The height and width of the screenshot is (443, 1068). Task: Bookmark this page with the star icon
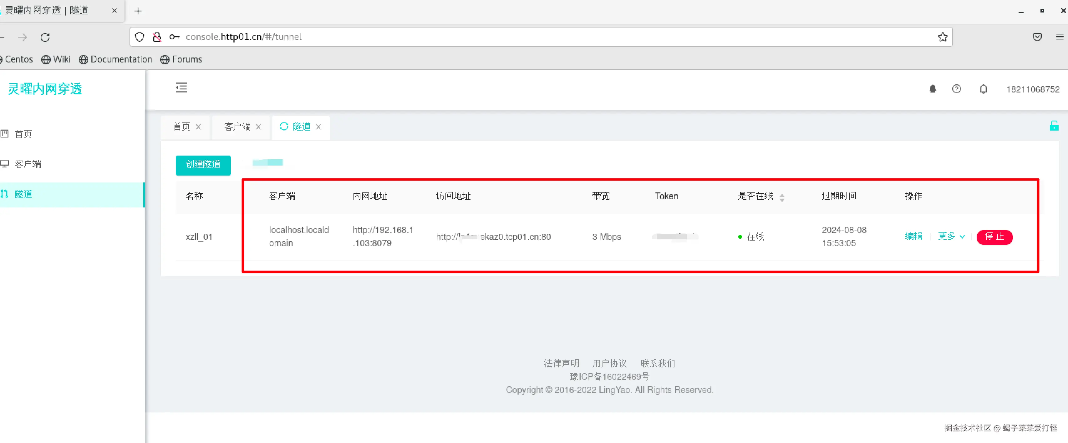click(x=942, y=37)
